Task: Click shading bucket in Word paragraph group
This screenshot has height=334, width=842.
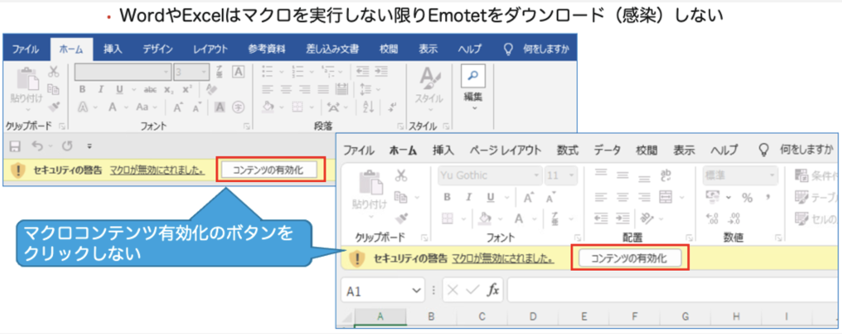Action: pyautogui.click(x=269, y=107)
